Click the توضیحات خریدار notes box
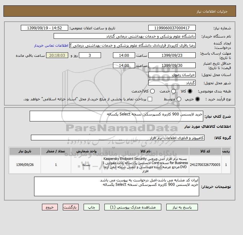Screen dimensions: 243x235 tap(116, 186)
